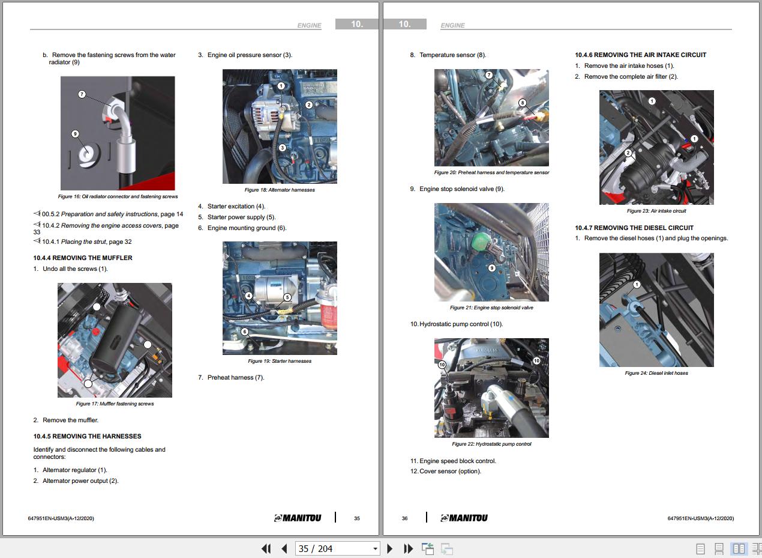Screen dimensions: 762x558
Task: Click the text 'Remove the muffler.'
Action: [x=70, y=420]
